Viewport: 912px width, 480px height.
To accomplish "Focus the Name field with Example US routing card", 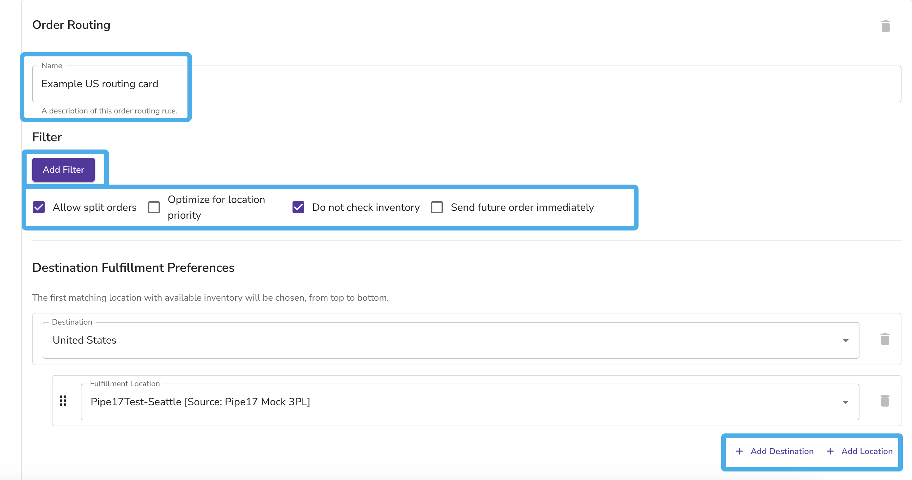I will click(x=467, y=84).
